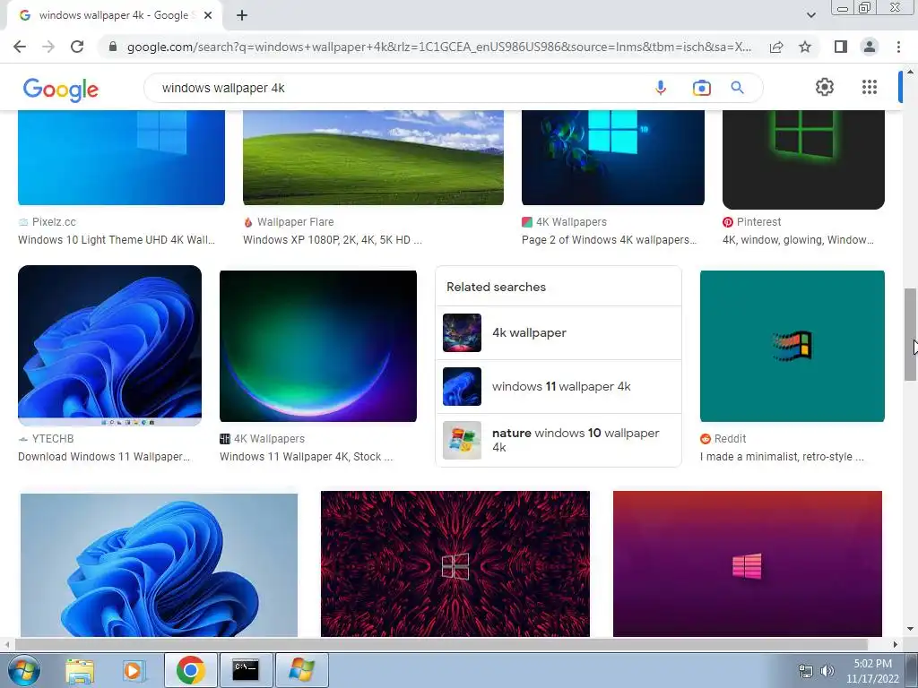Open the light blue bloom wallpaper image

tap(159, 565)
